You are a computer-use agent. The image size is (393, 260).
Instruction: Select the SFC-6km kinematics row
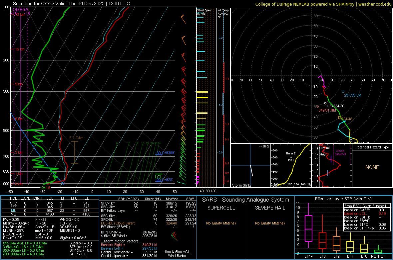coord(149,216)
